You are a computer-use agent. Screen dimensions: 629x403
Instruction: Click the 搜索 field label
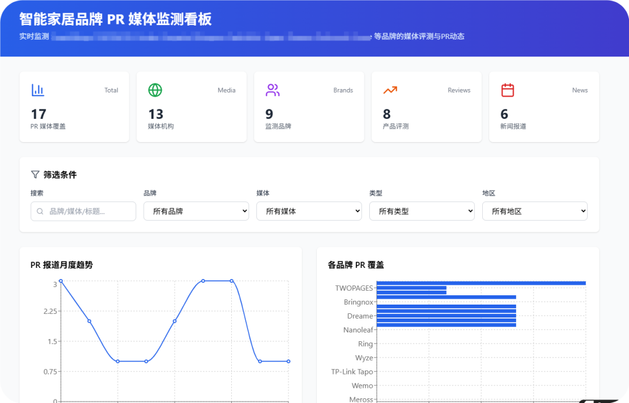click(x=37, y=193)
